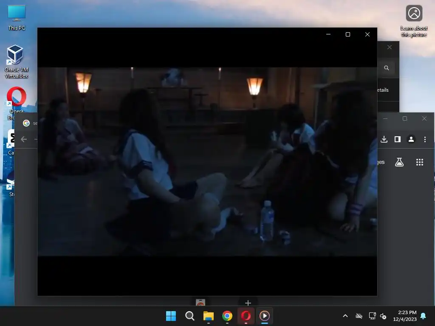Switch to Opera in taskbar
435x326 pixels.
(x=246, y=316)
